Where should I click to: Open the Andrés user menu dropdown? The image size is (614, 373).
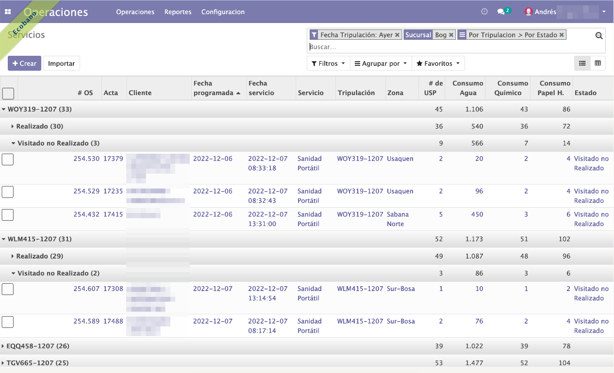(565, 12)
